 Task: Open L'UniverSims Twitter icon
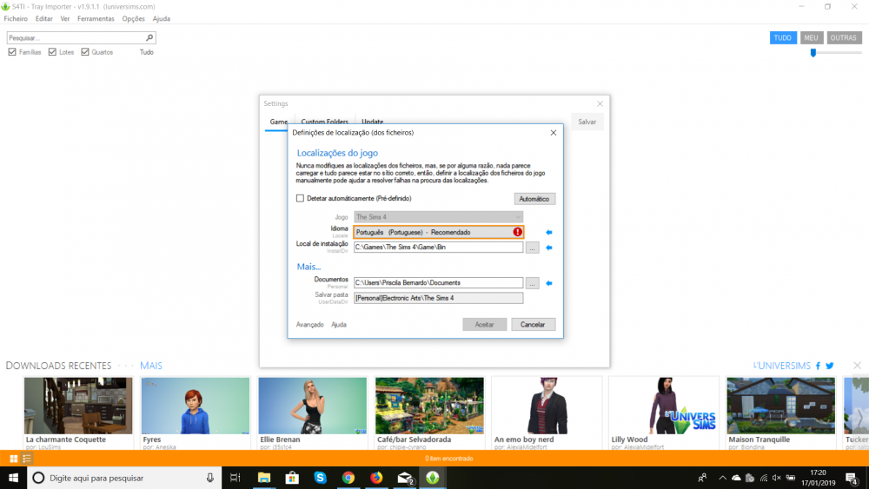pos(830,366)
